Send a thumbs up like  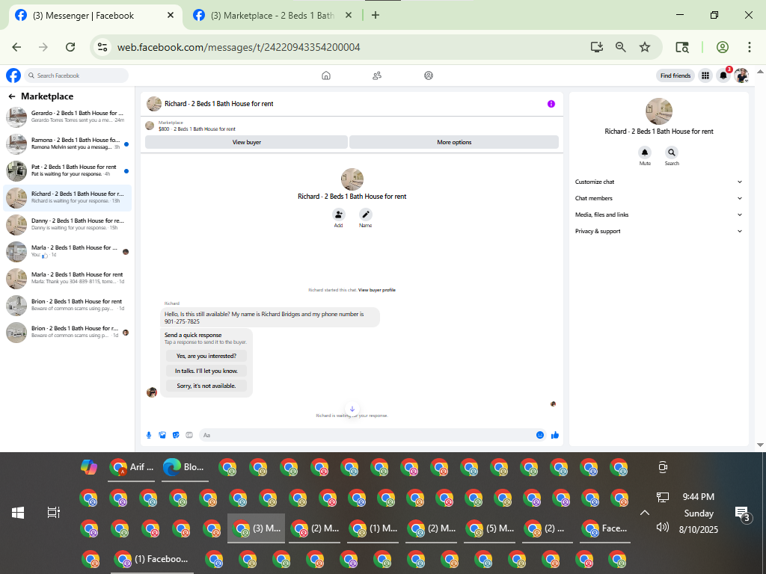click(555, 435)
